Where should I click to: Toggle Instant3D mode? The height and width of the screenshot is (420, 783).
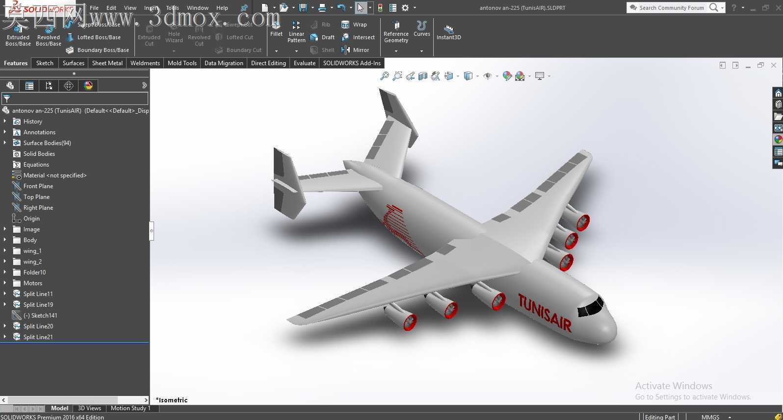point(448,32)
